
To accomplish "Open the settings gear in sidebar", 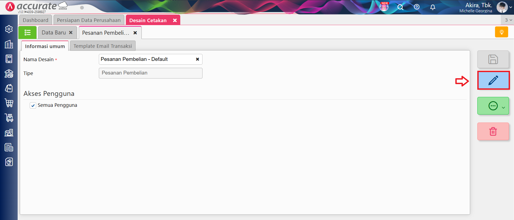I will tap(9, 29).
